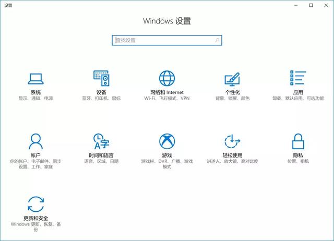The width and height of the screenshot is (334, 241).
Task: Click the description 蓝牙、打印机、鼠标
Action: click(x=101, y=99)
